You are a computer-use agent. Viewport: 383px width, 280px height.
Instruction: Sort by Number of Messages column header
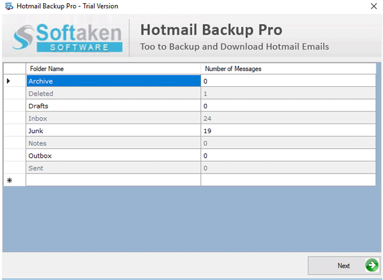[x=289, y=69]
